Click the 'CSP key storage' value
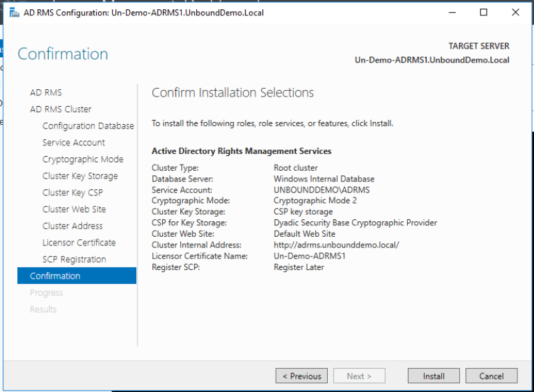The image size is (534, 392). coord(303,211)
